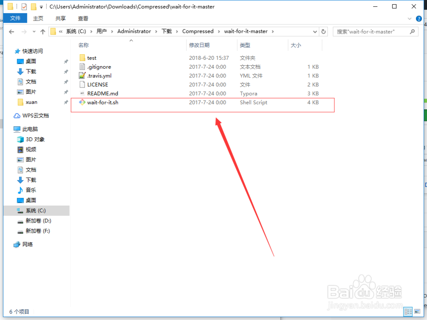Click the properties checkmark icon in title bar
The image size is (427, 320).
24,6
